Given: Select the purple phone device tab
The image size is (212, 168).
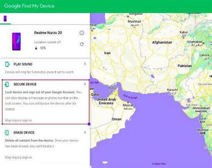Looking at the screenshot, I should tap(5, 18).
